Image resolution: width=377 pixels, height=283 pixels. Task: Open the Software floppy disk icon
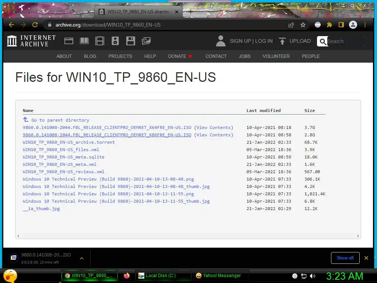tap(131, 41)
